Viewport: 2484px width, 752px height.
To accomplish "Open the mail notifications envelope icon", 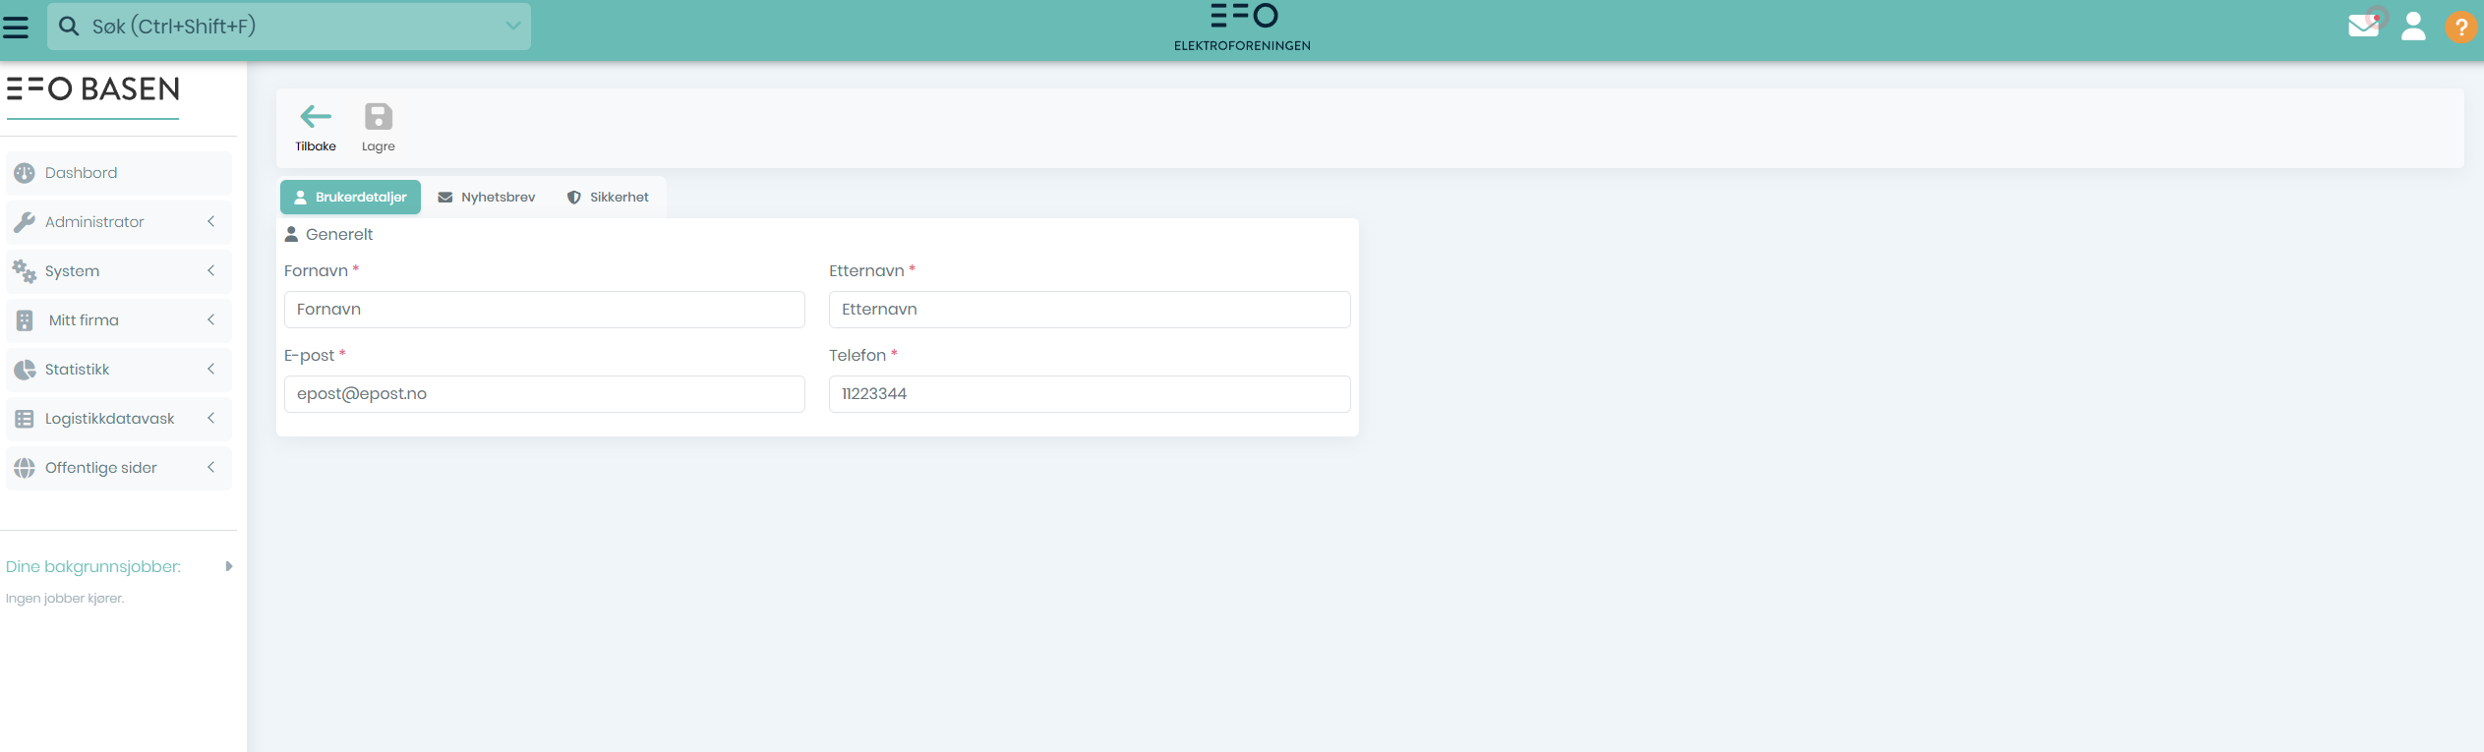I will click(x=2363, y=26).
